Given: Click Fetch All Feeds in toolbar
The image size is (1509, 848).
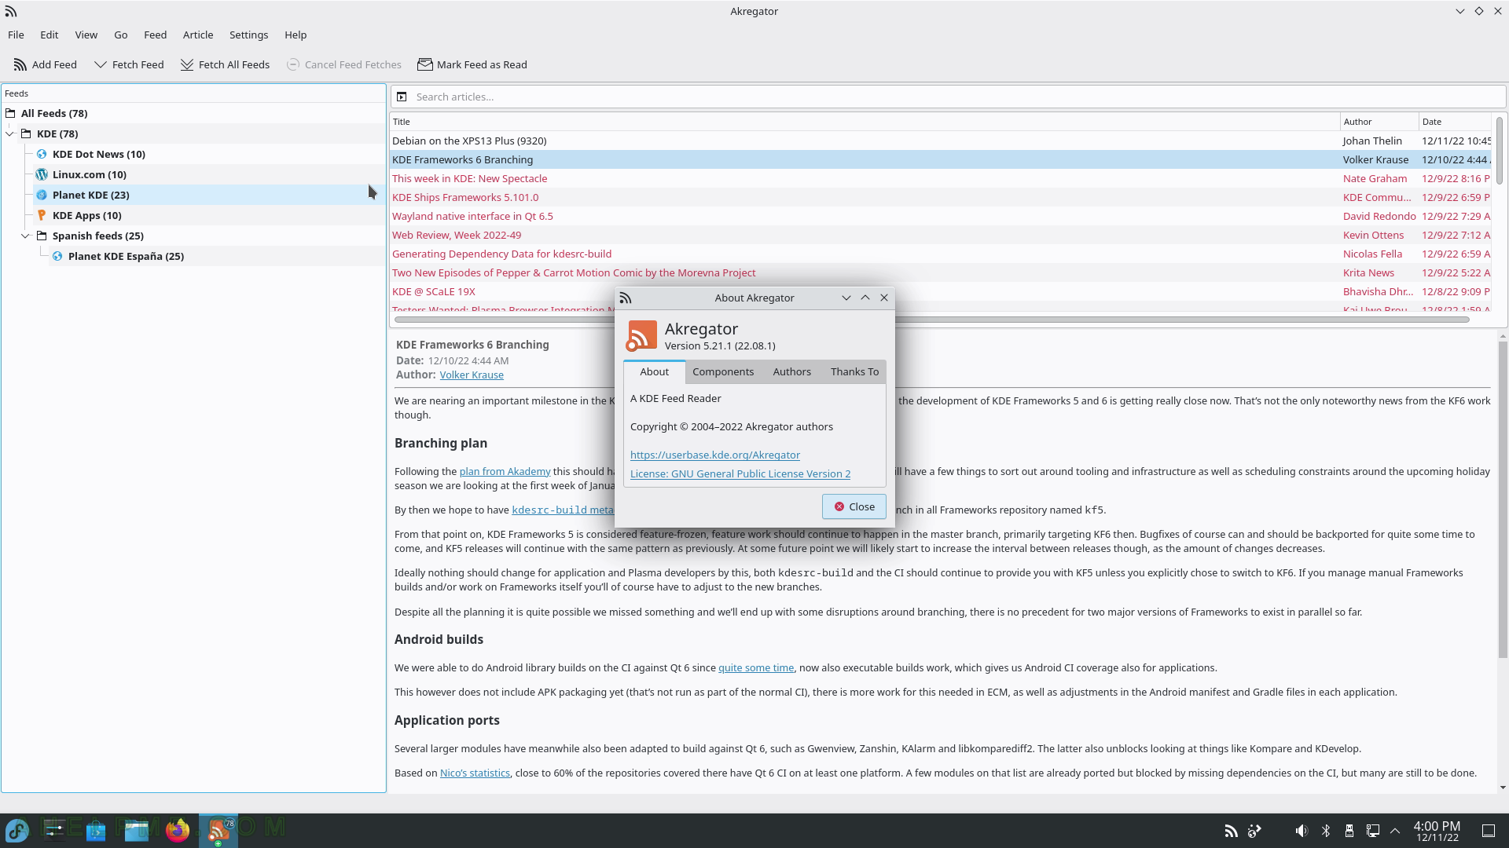Looking at the screenshot, I should point(225,64).
